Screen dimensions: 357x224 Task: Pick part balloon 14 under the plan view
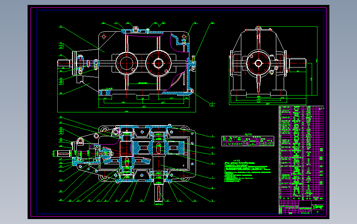click(126, 201)
